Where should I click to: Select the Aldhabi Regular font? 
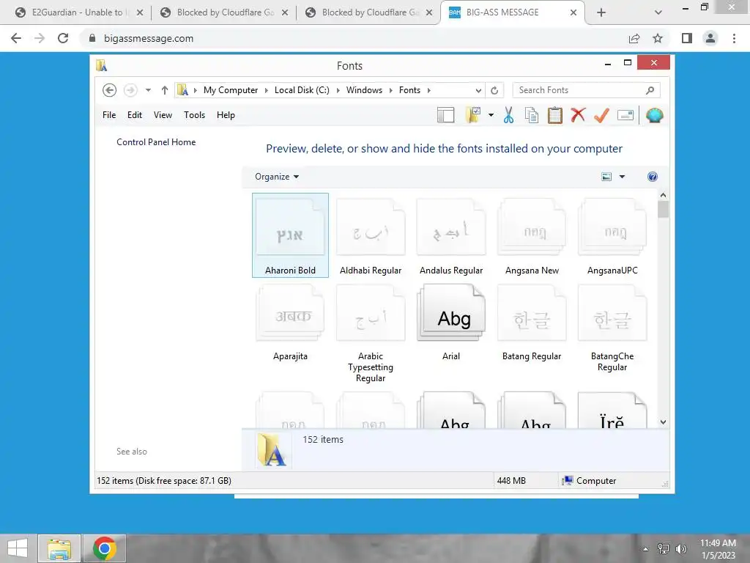[x=371, y=235]
